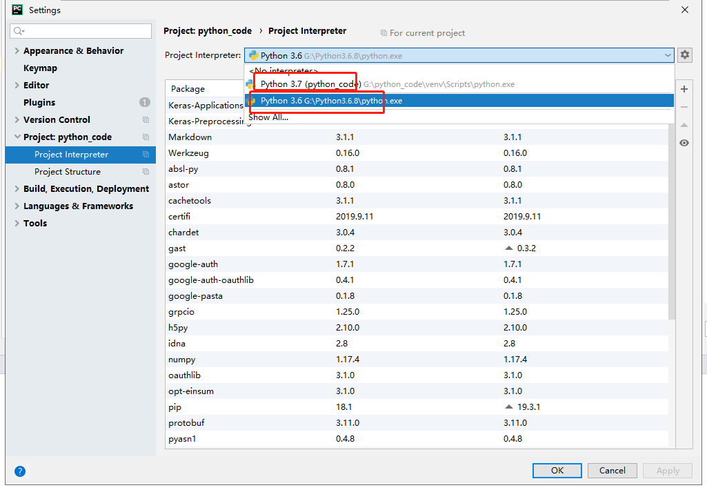Click the interpreter settings gear icon

pyautogui.click(x=684, y=55)
